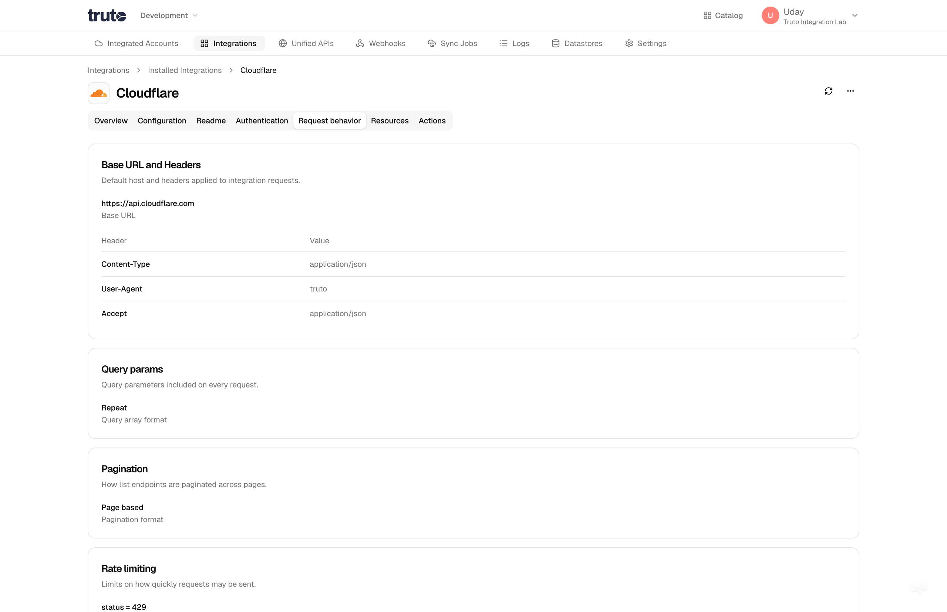
Task: Click the Sync Jobs icon
Action: [432, 43]
